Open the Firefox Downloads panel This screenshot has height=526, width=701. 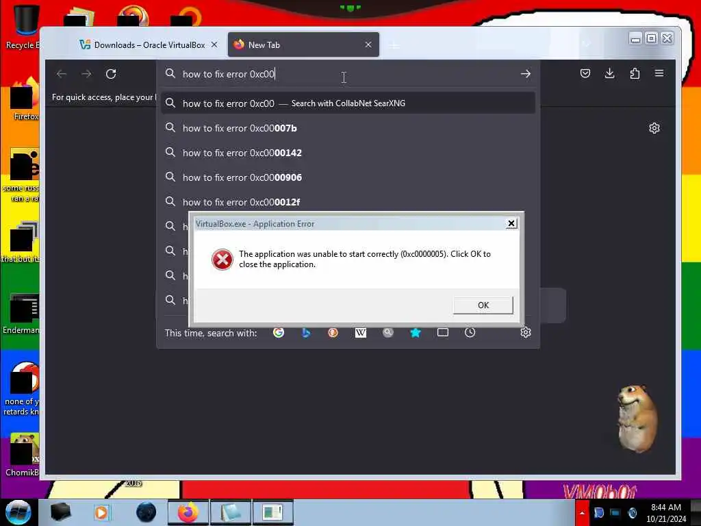tap(609, 73)
